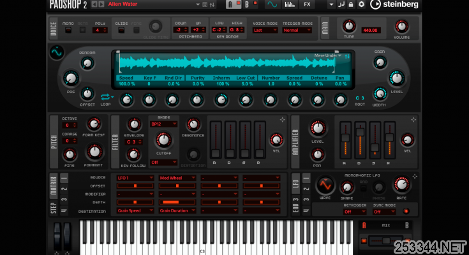The width and height of the screenshot is (469, 255).
Task: Click the grain Pos knob
Action: tap(71, 78)
